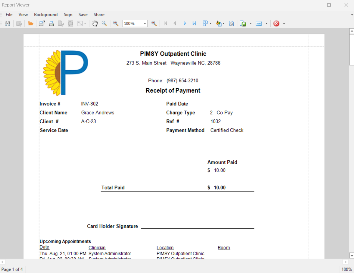Viewport: 354px width, 273px height.
Task: Open the Watermark editor icon
Action: (231, 23)
